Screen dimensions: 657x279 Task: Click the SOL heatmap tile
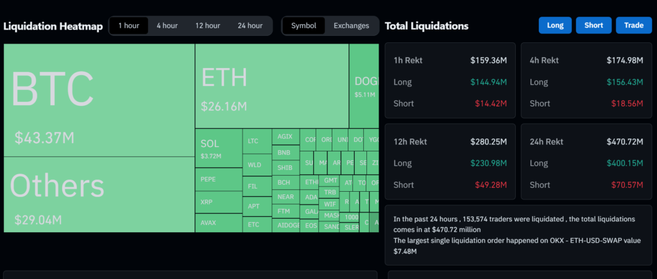coord(218,148)
